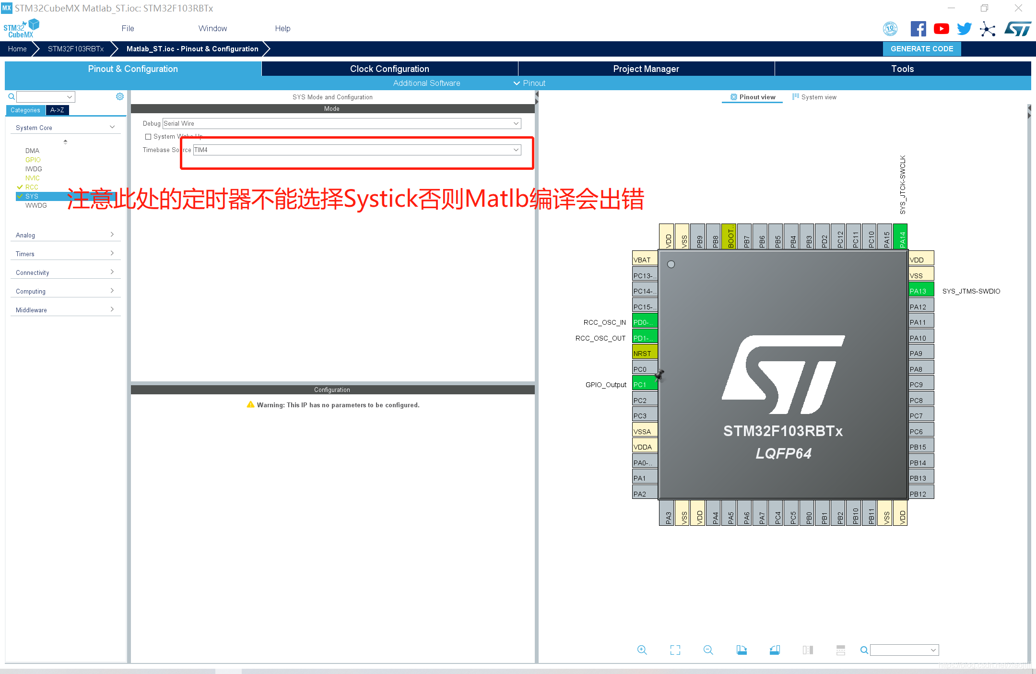
Task: Rotate chip counter-clockwise icon
Action: tap(775, 650)
